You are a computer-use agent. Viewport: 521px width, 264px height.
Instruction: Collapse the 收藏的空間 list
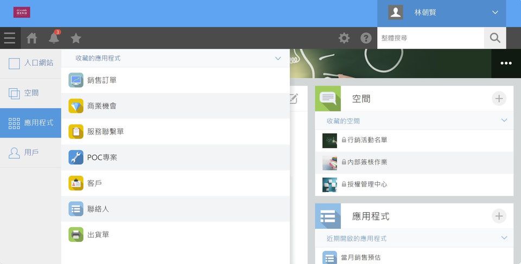504,121
